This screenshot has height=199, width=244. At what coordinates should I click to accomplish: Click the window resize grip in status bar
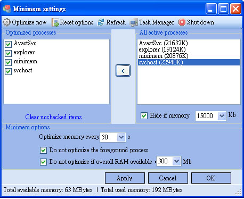point(238,192)
